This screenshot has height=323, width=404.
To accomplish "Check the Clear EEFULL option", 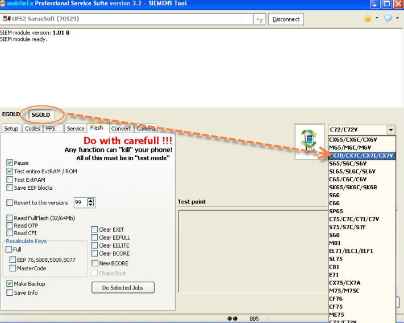I will [94, 237].
